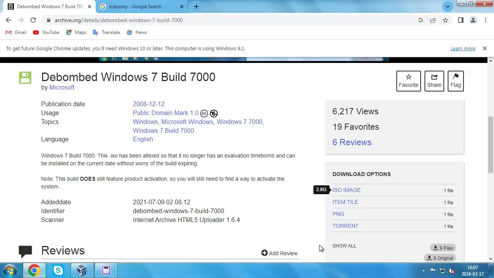Open the Public Domain Mark 1.0 link
494x278 pixels.
(166, 113)
